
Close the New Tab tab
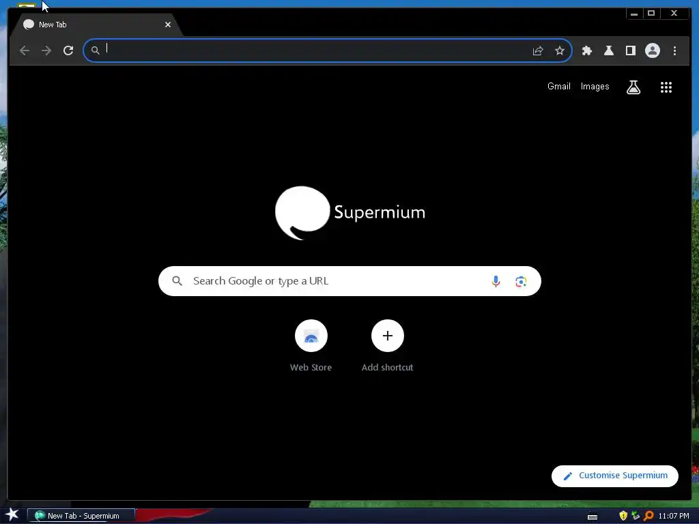click(168, 25)
